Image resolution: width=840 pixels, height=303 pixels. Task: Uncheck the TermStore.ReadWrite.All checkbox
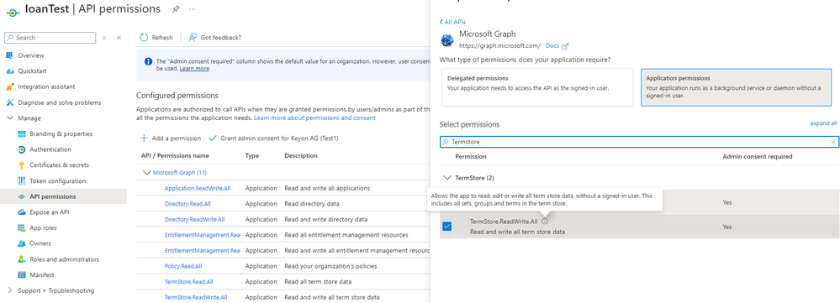click(446, 227)
